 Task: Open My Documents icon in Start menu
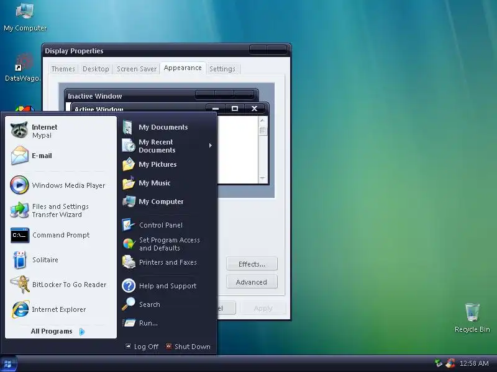tap(128, 127)
